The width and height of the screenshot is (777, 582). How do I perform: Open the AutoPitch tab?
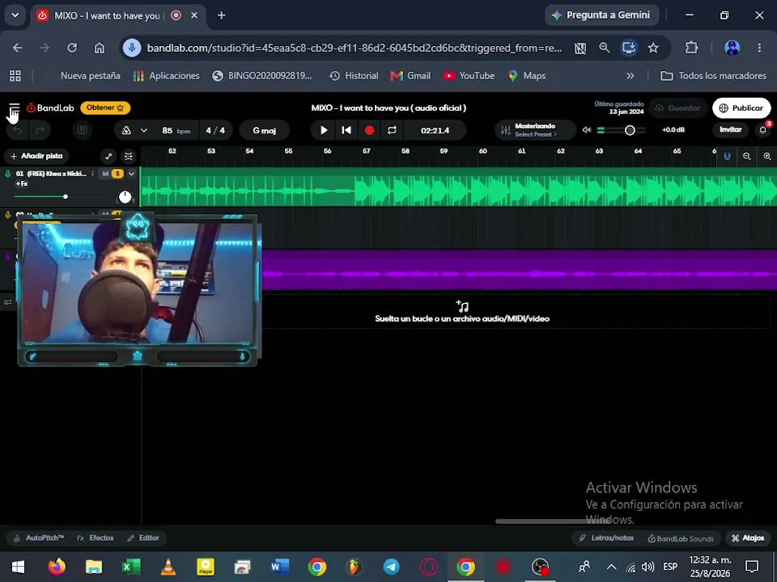pyautogui.click(x=39, y=538)
